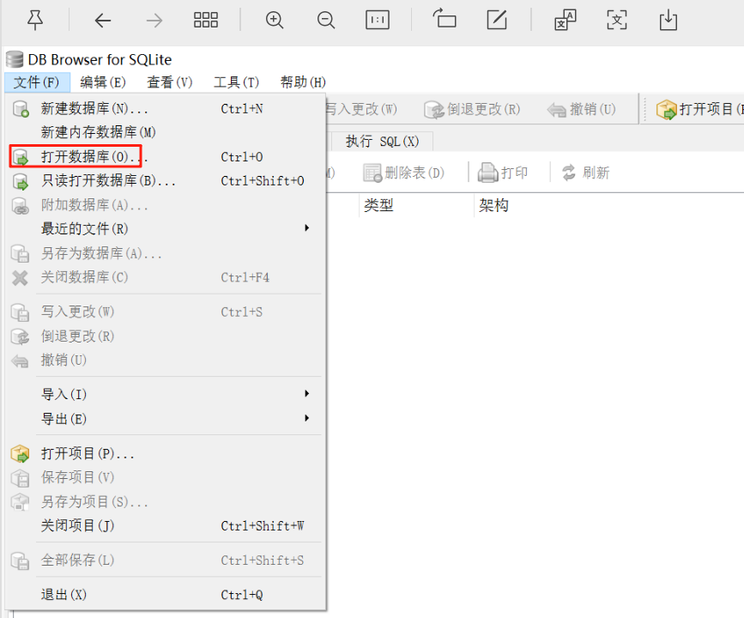Choose 退出(X) to quit the app
The height and width of the screenshot is (618, 744).
pyautogui.click(x=165, y=595)
